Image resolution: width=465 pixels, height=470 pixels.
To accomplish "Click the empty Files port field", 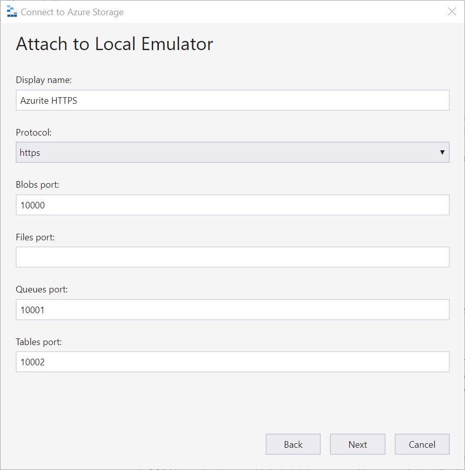I will [233, 257].
